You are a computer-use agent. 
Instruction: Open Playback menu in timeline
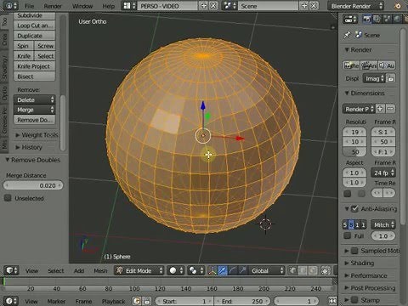click(x=113, y=301)
